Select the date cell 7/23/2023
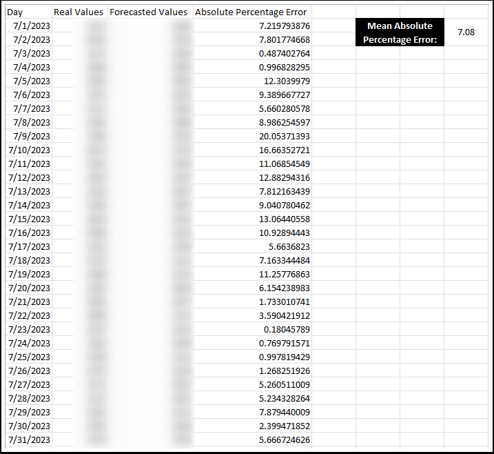Screen dimensions: 494x454 pos(29,329)
